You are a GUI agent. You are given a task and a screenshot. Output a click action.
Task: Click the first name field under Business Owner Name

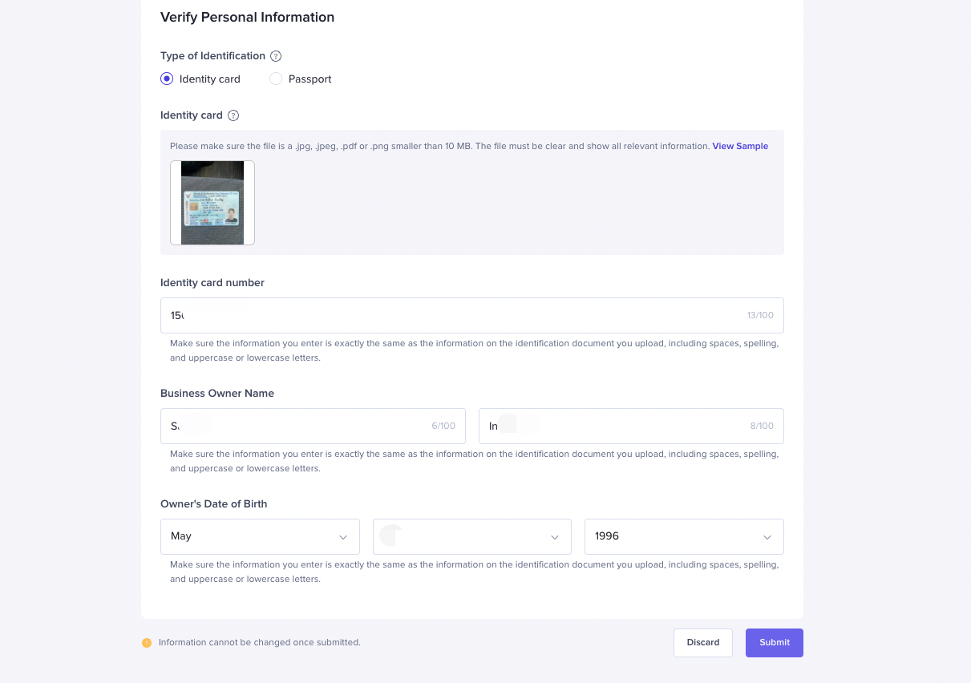[313, 426]
